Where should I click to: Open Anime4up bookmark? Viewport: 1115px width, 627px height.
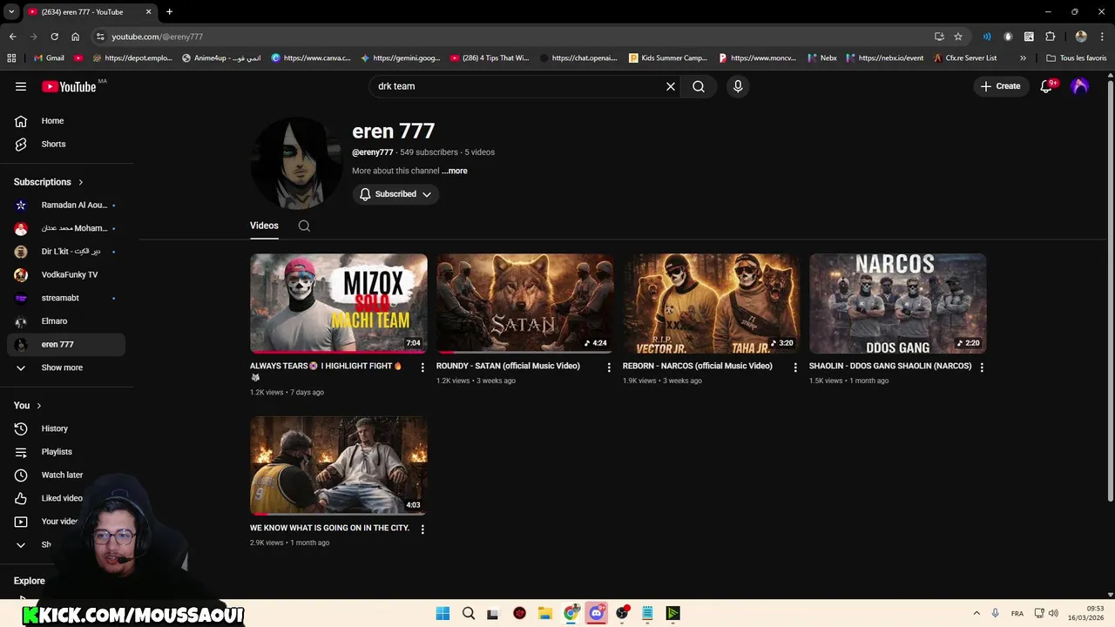(221, 58)
